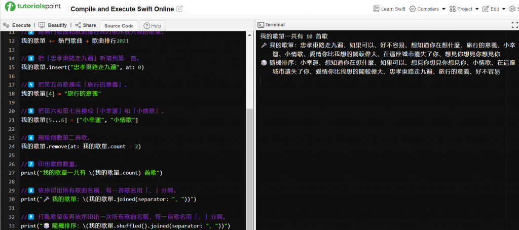Open the Help tab
The image size is (519, 230).
(152, 26)
